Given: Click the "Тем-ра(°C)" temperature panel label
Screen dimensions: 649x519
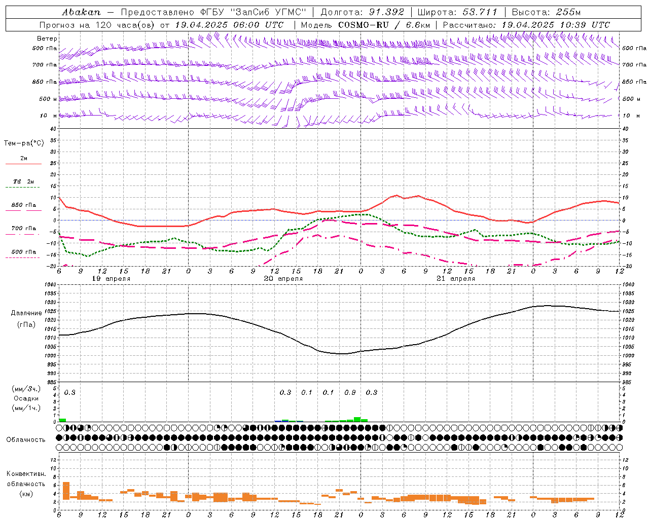Looking at the screenshot, I should pyautogui.click(x=24, y=143).
